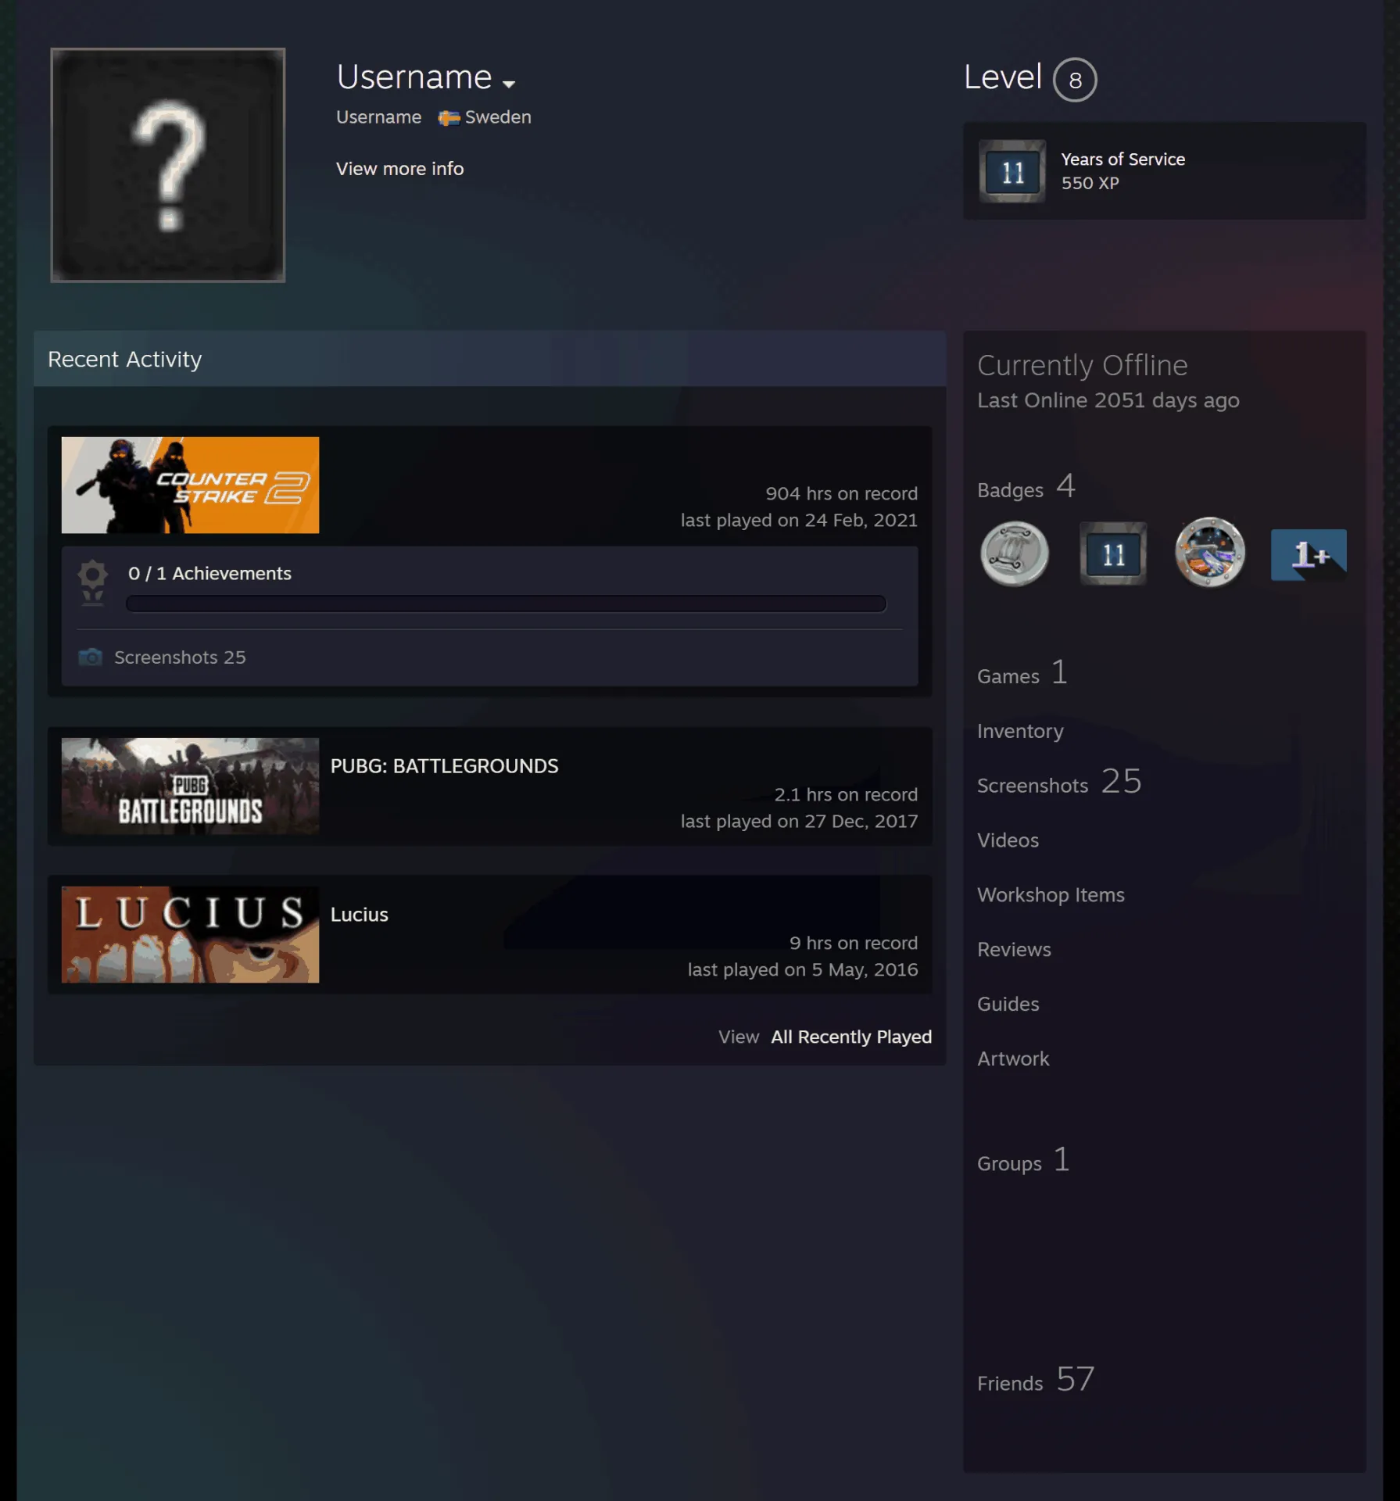The width and height of the screenshot is (1400, 1501).
Task: Open PUBG: BATTLEGROUNDS title link
Action: tap(444, 766)
